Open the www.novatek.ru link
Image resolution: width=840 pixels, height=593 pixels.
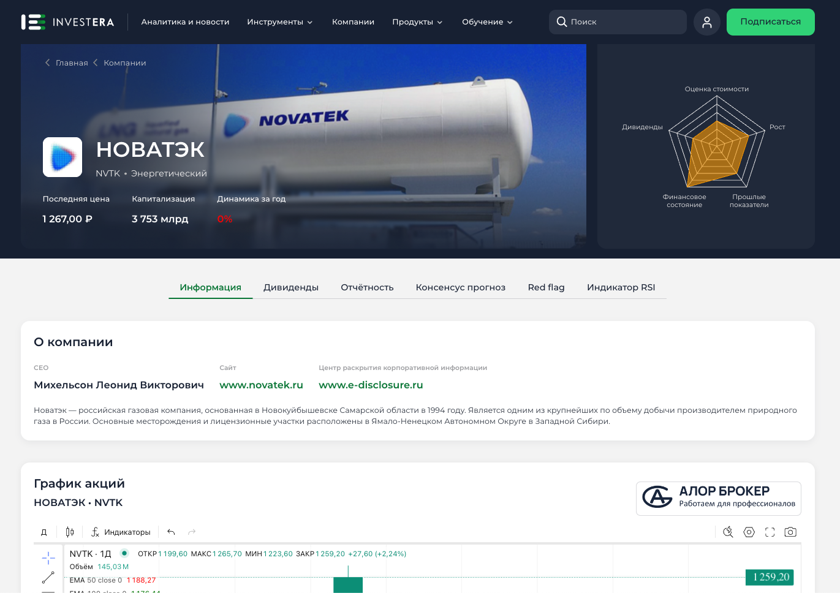[262, 385]
